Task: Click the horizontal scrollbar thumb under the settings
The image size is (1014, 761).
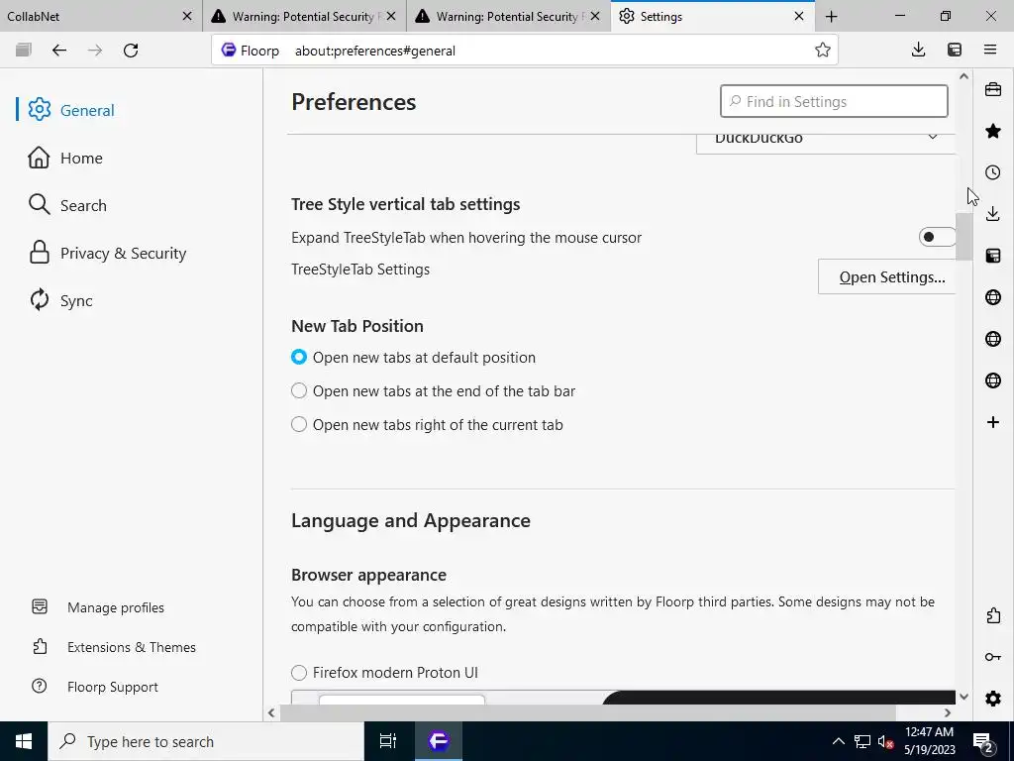Action: 587,712
